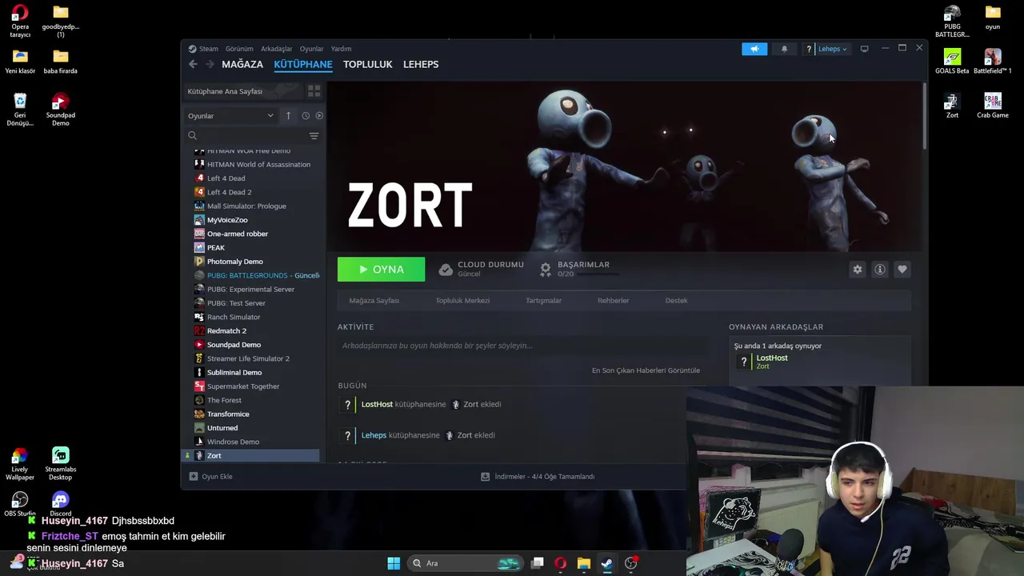This screenshot has width=1024, height=576.
Task: Click the Steam window vertical scrollbar
Action: pyautogui.click(x=925, y=116)
